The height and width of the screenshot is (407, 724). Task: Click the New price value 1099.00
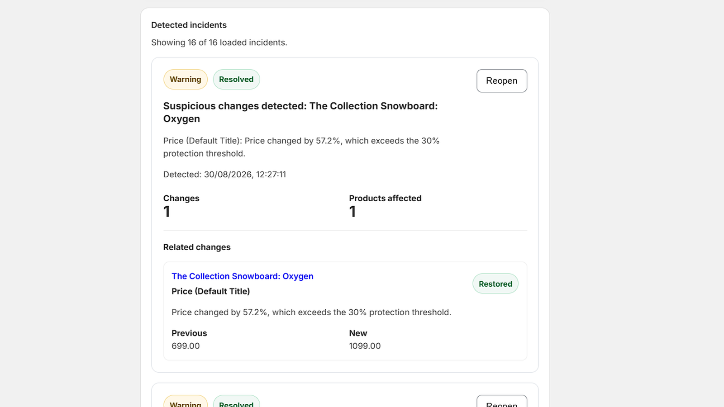[x=365, y=346]
